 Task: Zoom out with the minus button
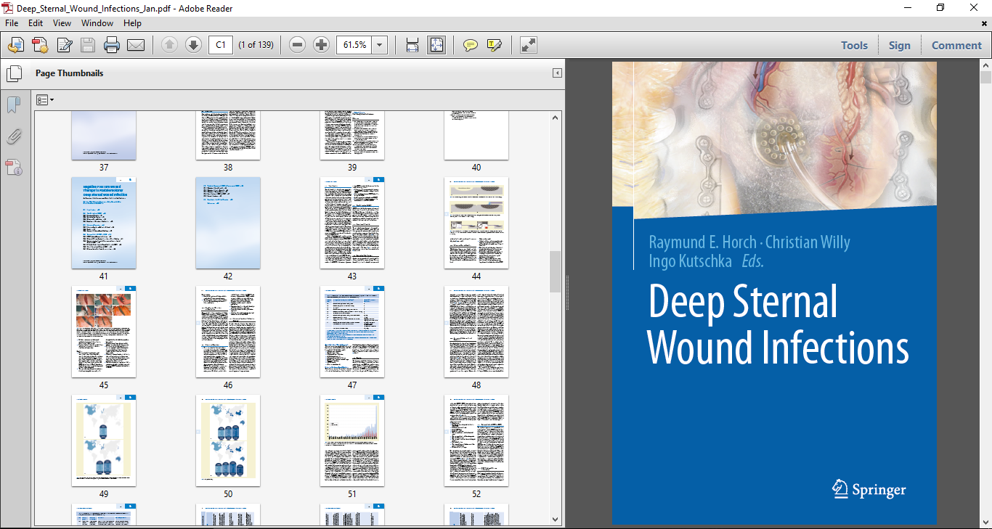coord(297,45)
